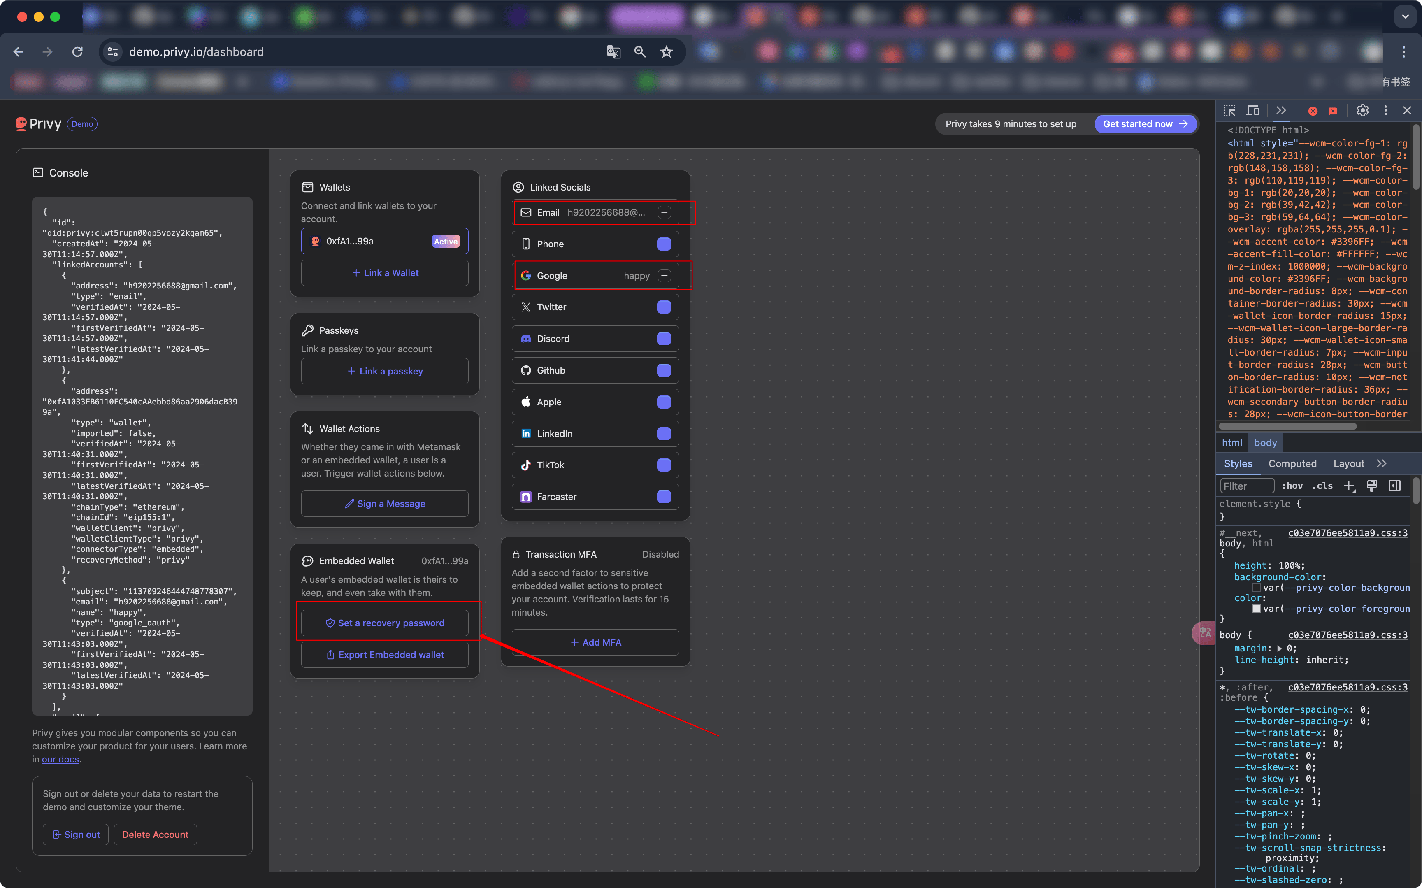Click the Privy logo
1422x888 pixels.
tap(39, 124)
